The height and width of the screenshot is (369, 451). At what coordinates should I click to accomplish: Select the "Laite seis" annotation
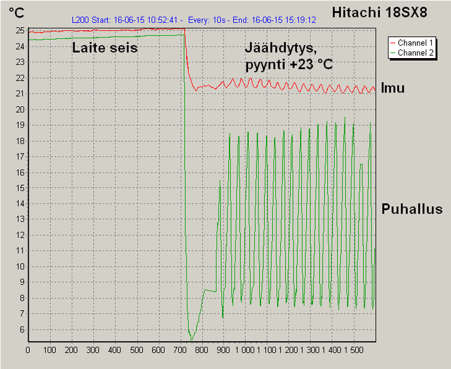click(x=105, y=48)
